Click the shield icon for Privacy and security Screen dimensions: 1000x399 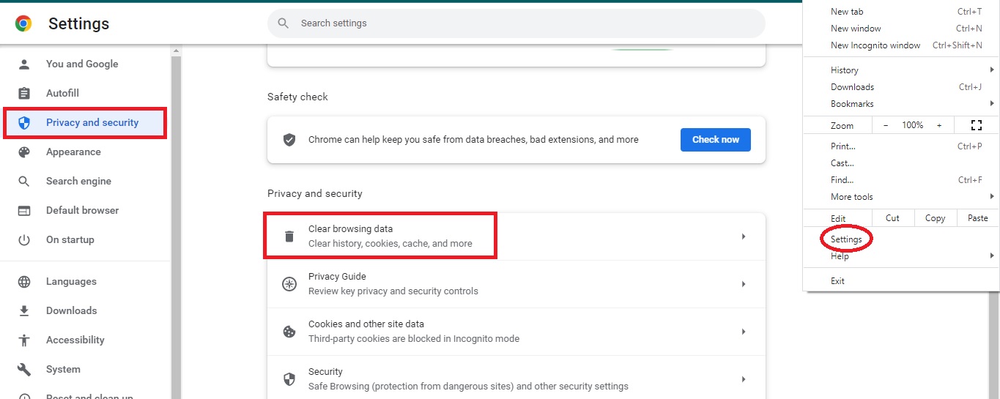point(24,122)
